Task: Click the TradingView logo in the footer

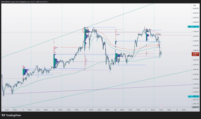Action: click(x=11, y=115)
